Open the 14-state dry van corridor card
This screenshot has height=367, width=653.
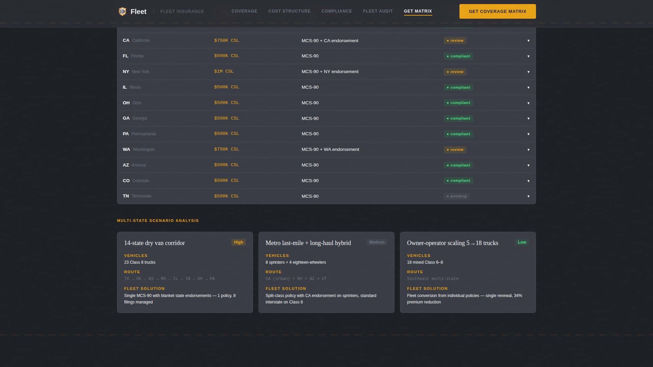click(x=185, y=272)
